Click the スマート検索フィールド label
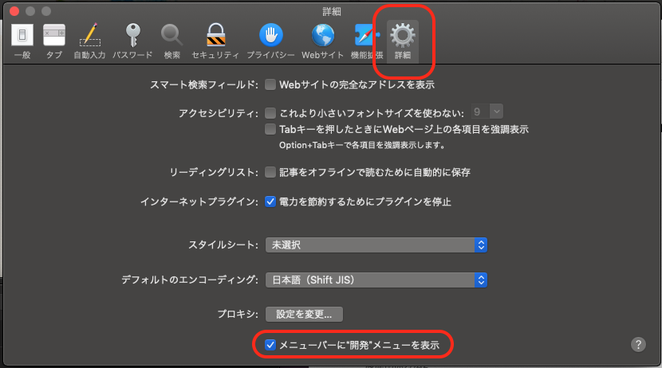Viewport: 662px width, 368px height. point(204,84)
